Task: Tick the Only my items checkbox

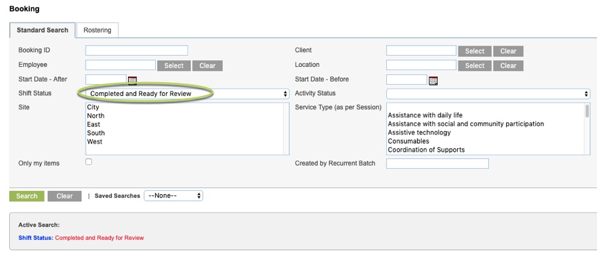Action: point(89,162)
